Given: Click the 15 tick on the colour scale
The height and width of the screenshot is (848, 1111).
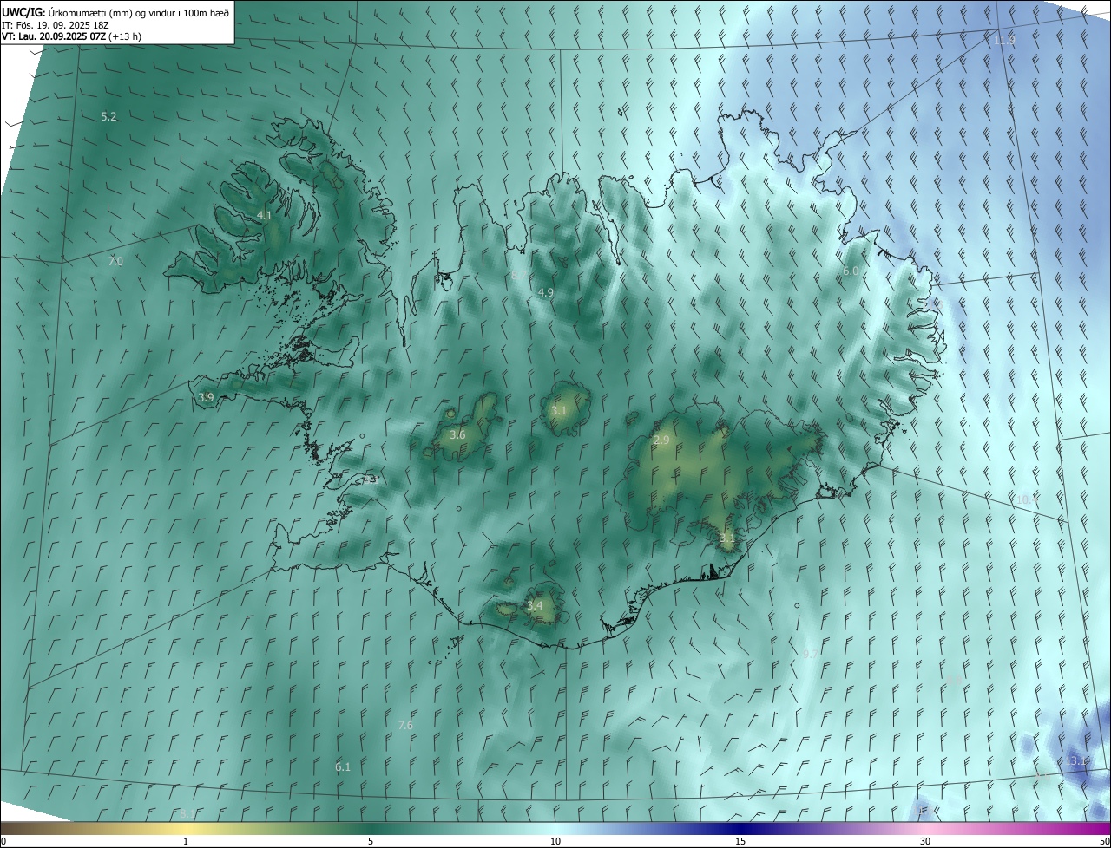Looking at the screenshot, I should click(x=740, y=841).
